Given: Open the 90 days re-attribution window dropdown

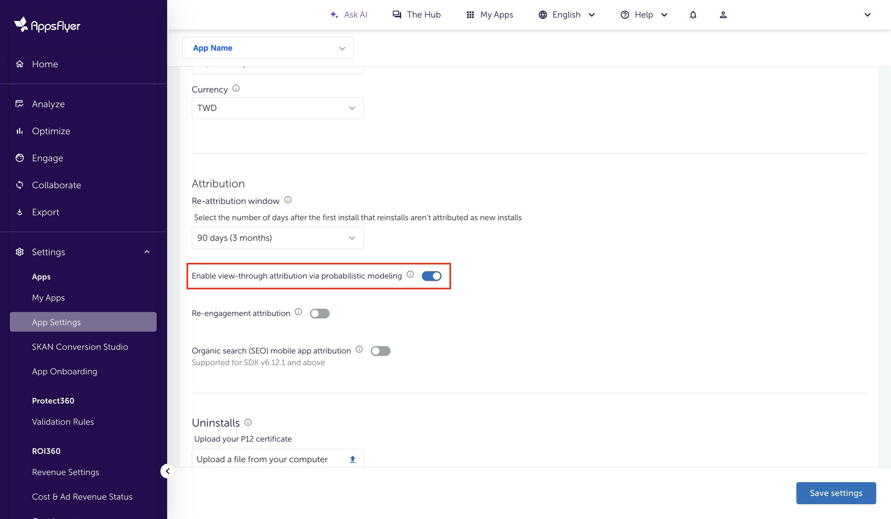Looking at the screenshot, I should pyautogui.click(x=277, y=238).
